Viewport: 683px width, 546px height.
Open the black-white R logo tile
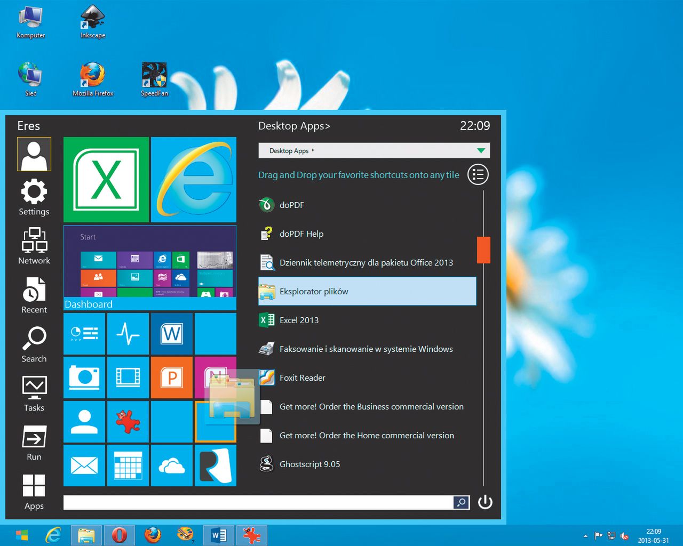(216, 465)
